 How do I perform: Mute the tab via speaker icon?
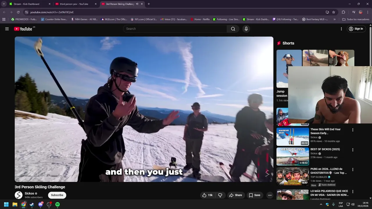click(x=137, y=4)
